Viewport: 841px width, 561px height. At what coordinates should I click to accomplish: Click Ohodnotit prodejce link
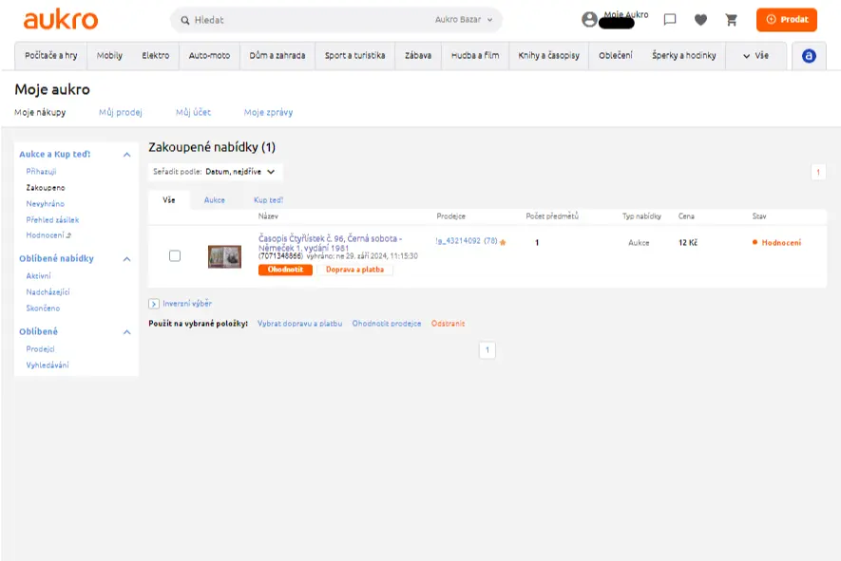tap(387, 324)
